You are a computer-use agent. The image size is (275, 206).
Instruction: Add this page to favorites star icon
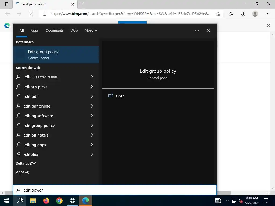(x=218, y=14)
